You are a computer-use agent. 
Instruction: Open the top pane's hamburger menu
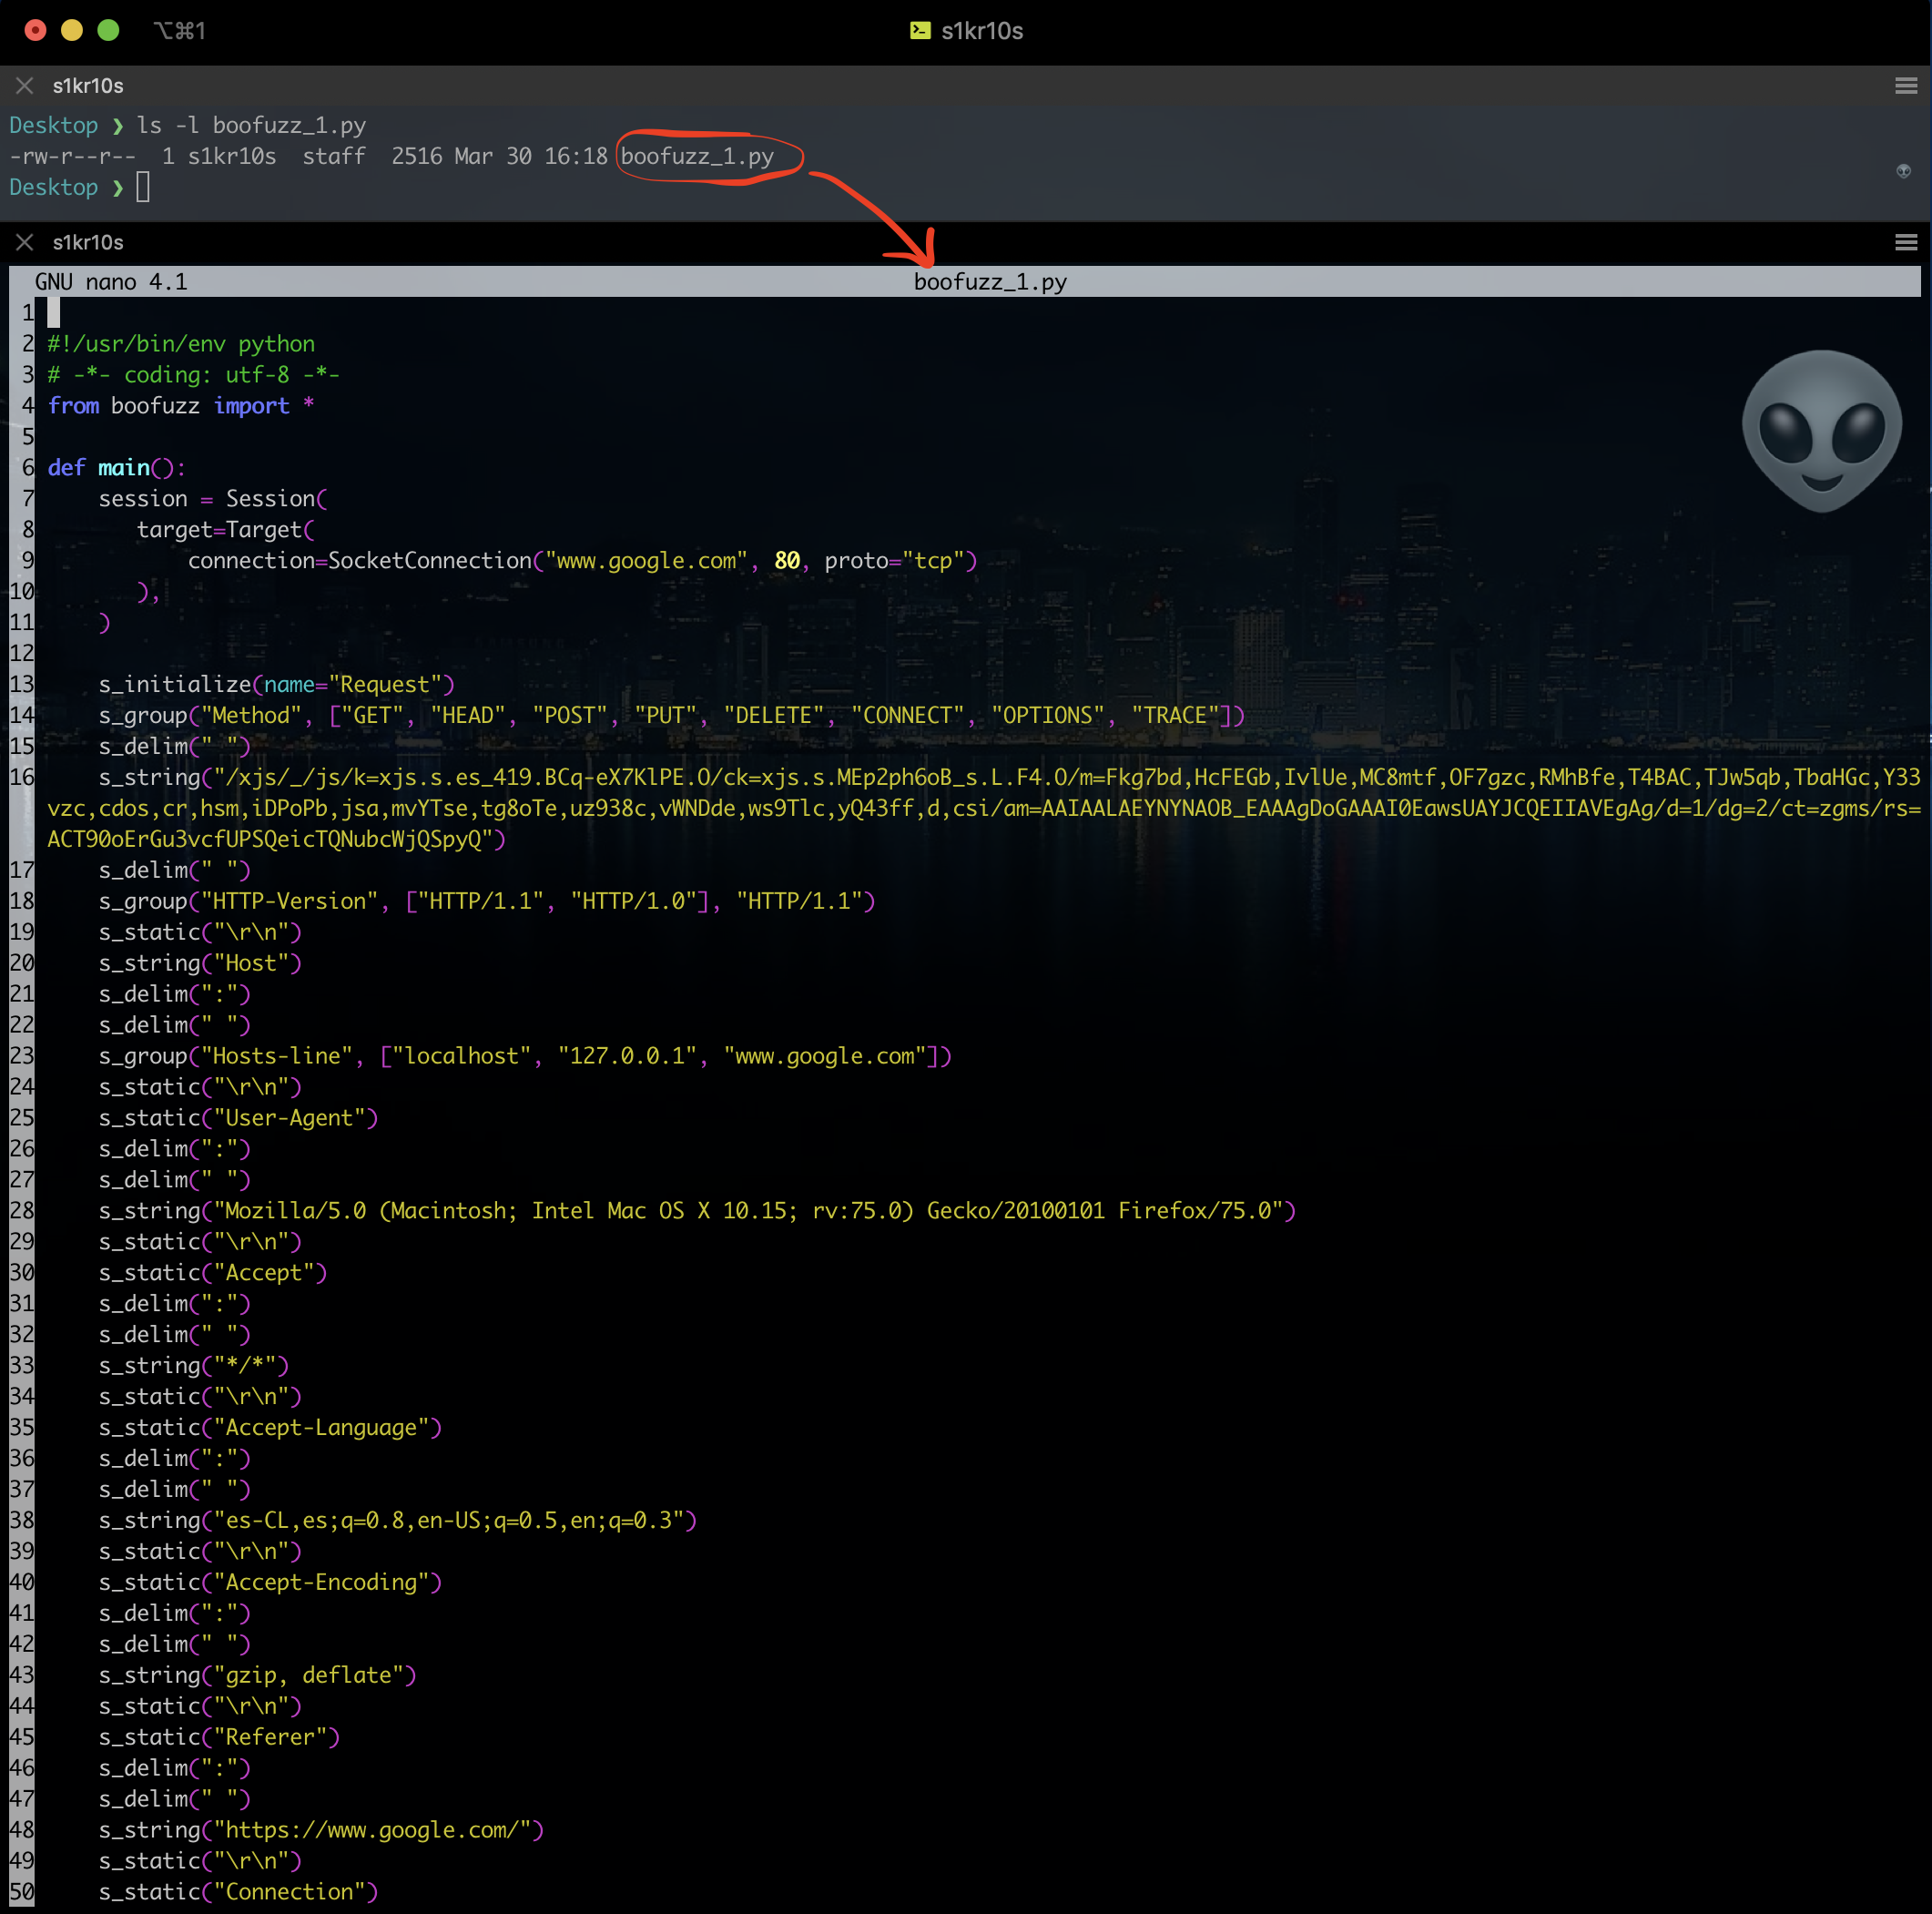click(1905, 86)
